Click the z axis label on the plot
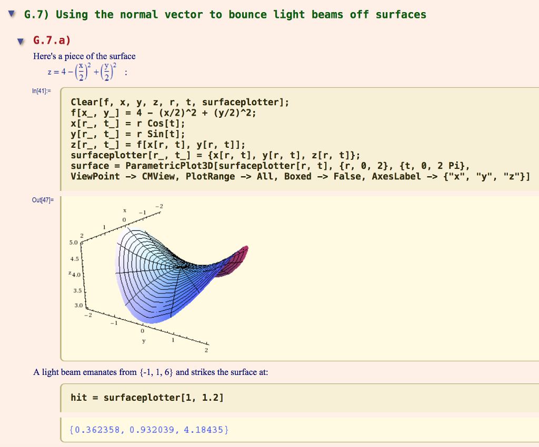 click(71, 272)
